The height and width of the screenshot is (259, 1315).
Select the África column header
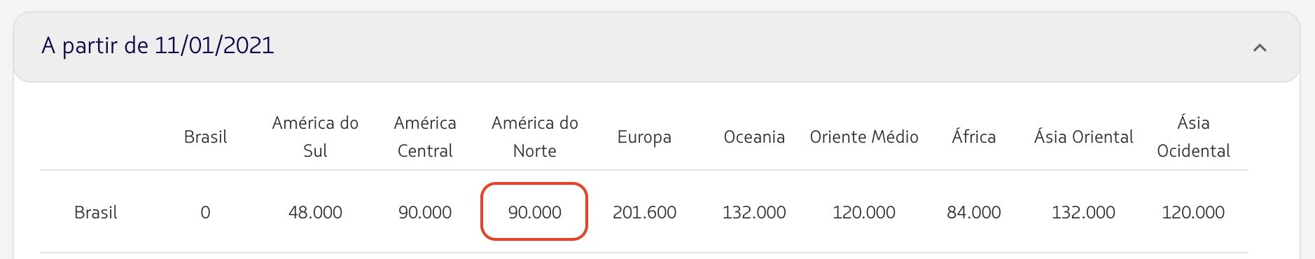click(974, 136)
